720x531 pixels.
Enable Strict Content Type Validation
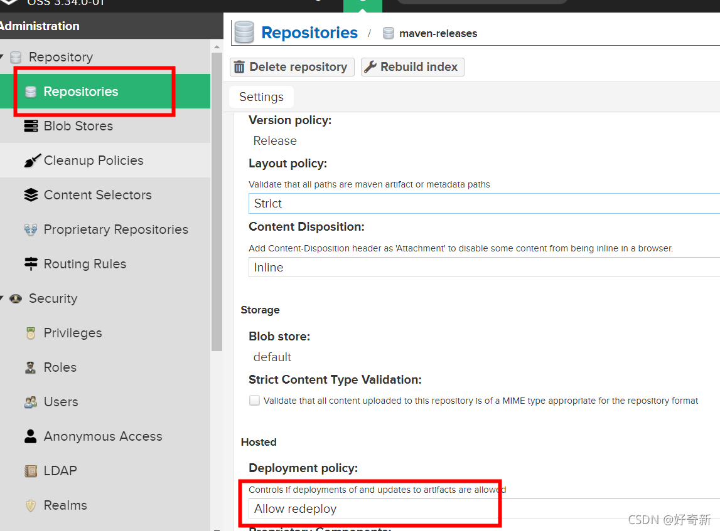(x=254, y=400)
